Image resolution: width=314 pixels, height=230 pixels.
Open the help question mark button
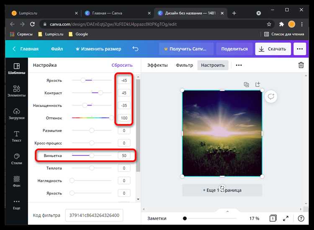click(x=301, y=218)
